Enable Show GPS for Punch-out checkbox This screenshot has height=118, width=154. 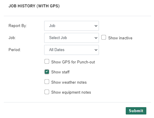(x=47, y=61)
